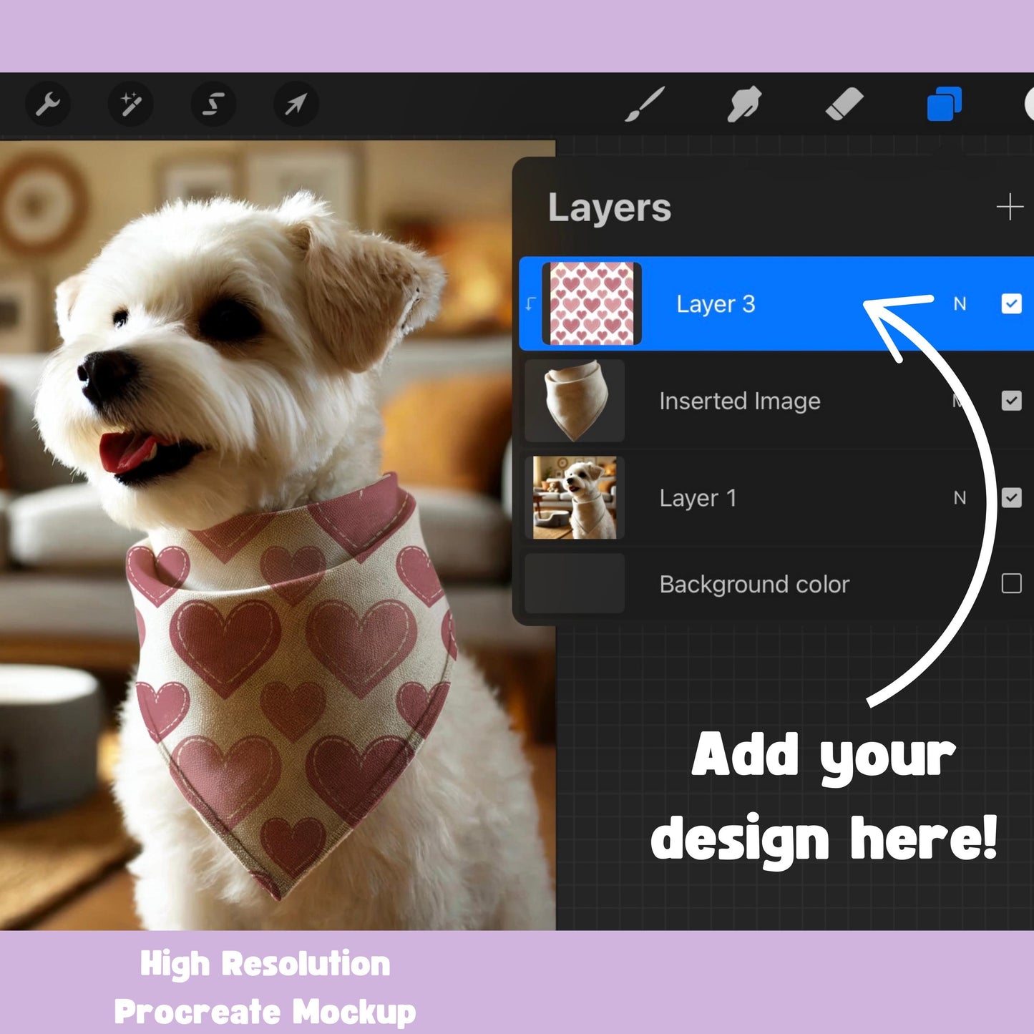Click the Layer 1 dog photo thumbnail
Screen dimensions: 1034x1034
point(575,497)
